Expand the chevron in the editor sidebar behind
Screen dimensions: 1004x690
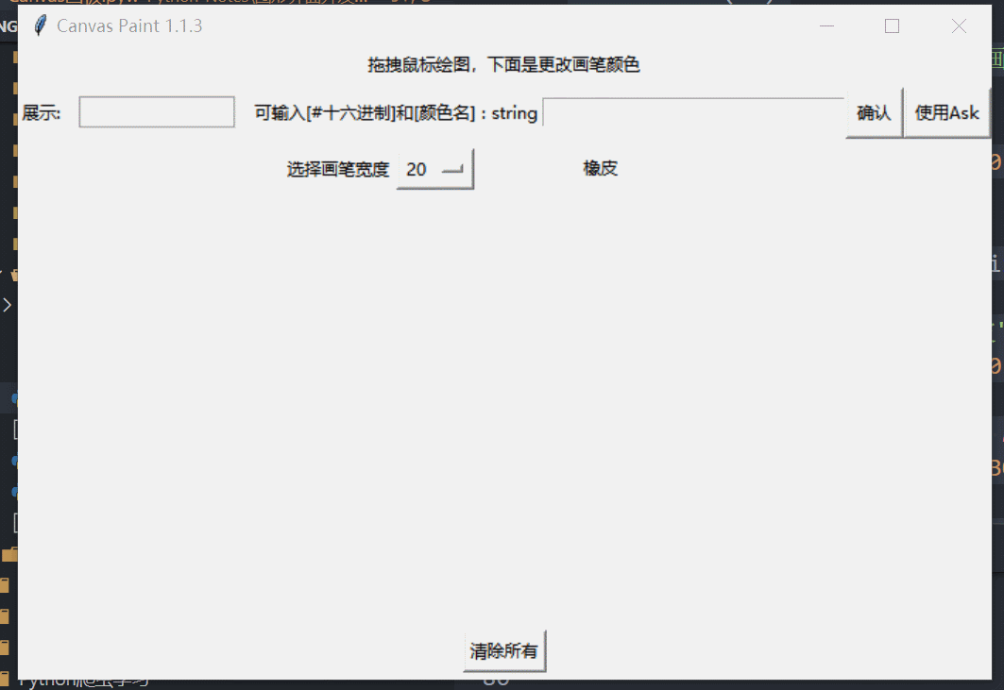(7, 305)
